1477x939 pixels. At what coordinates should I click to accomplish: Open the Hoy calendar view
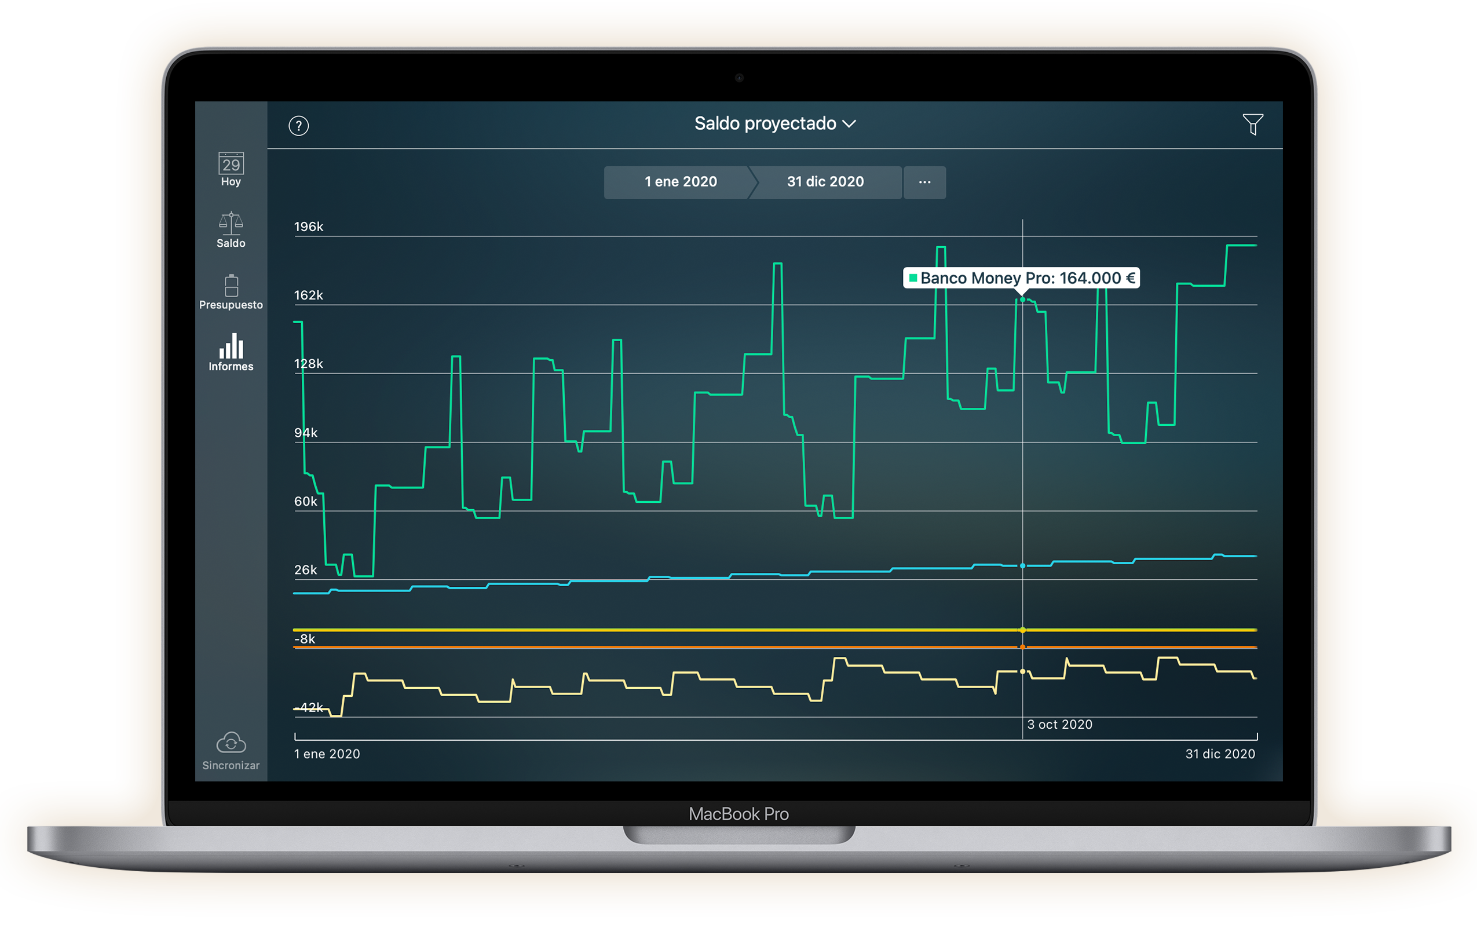[231, 169]
